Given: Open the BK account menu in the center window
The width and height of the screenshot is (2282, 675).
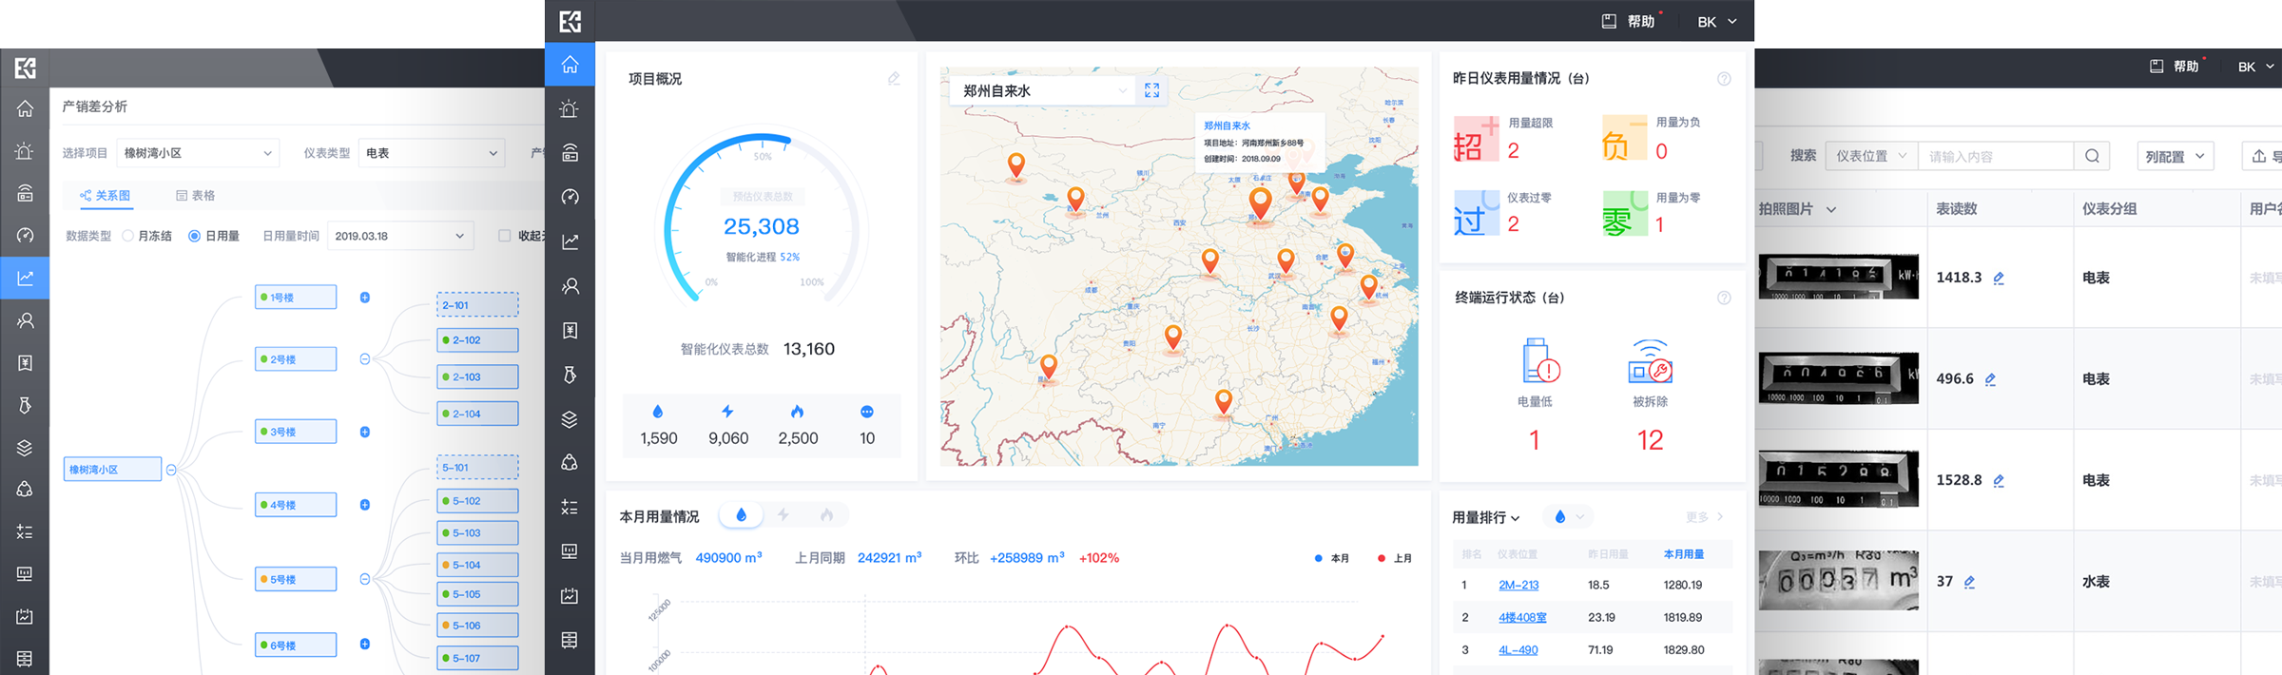Looking at the screenshot, I should pyautogui.click(x=1717, y=22).
